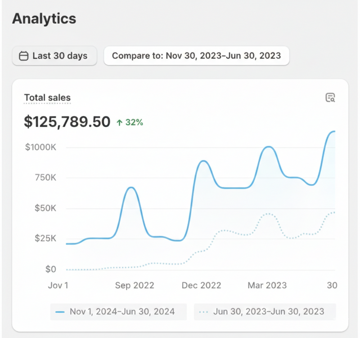Viewport: 360px width, 338px height.
Task: Open the Compare to date range selector
Action: point(196,56)
